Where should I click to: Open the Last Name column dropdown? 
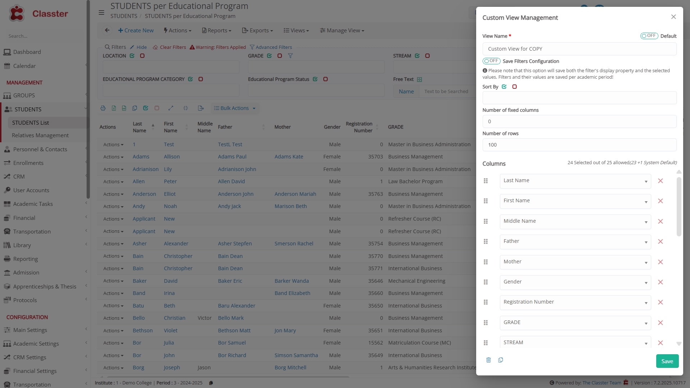click(575, 181)
